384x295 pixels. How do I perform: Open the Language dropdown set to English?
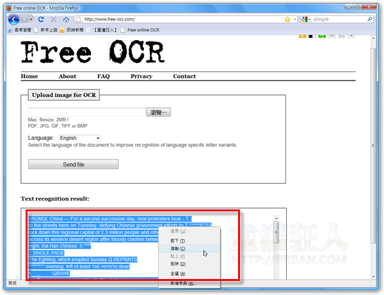(79, 138)
